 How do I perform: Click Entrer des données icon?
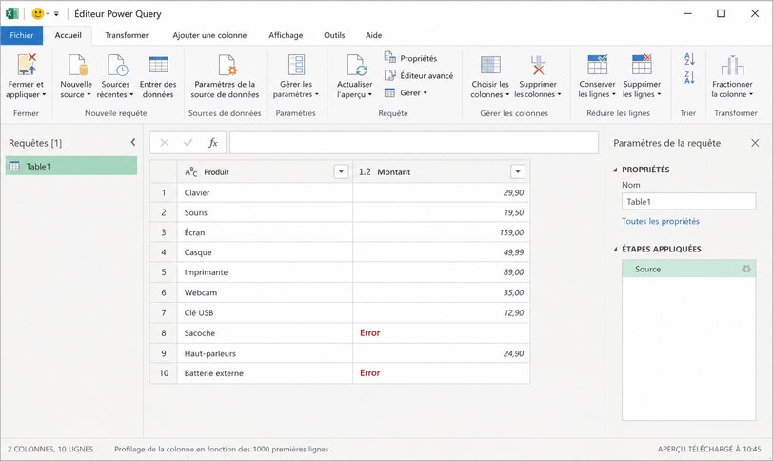pos(158,65)
